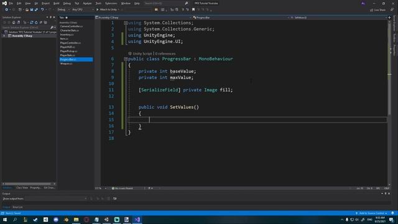Open Weapon.cs in the Tabs list
Image resolution: width=398 pixels, height=224 pixels.
click(x=67, y=63)
